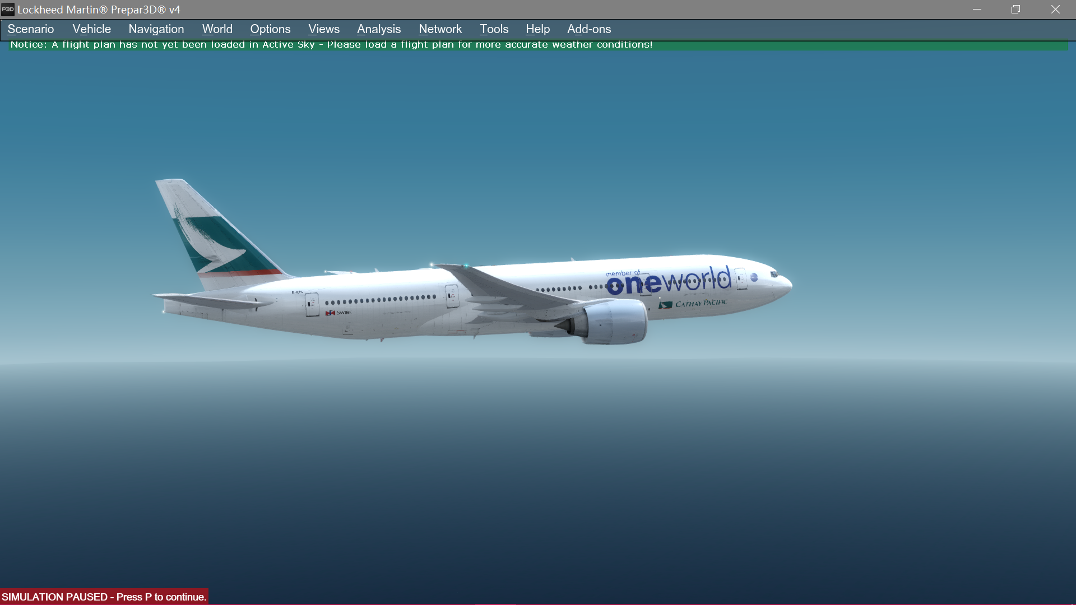The width and height of the screenshot is (1076, 605).
Task: Open the Navigation menu
Action: coord(156,29)
